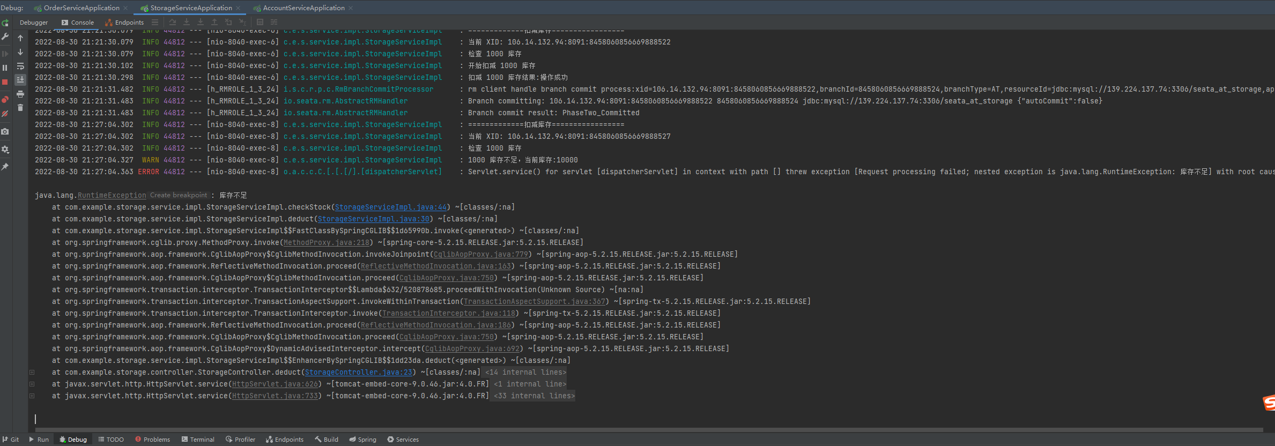This screenshot has width=1275, height=446.
Task: Close the OrderServiceApplication tab
Action: coord(125,8)
